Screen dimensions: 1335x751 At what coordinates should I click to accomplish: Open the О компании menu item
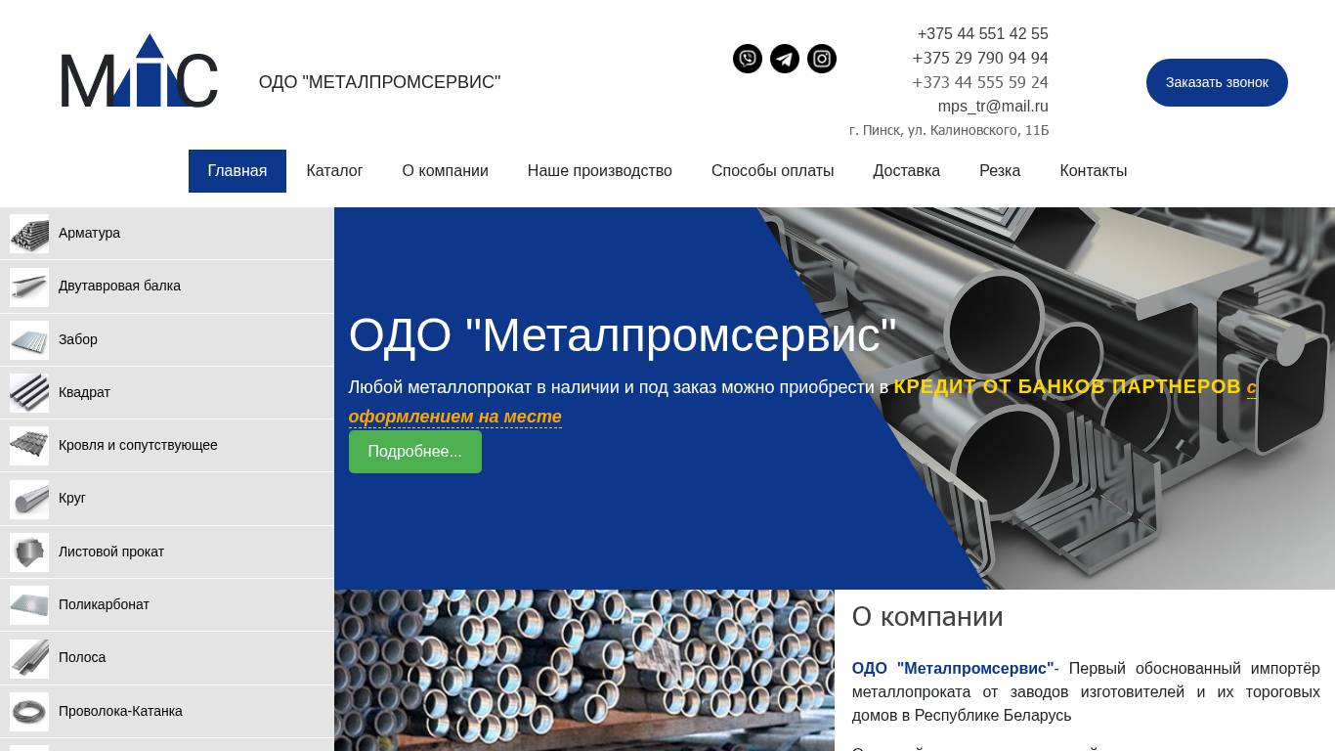pos(446,171)
